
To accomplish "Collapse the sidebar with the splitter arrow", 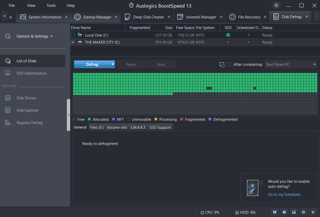I will (69, 115).
